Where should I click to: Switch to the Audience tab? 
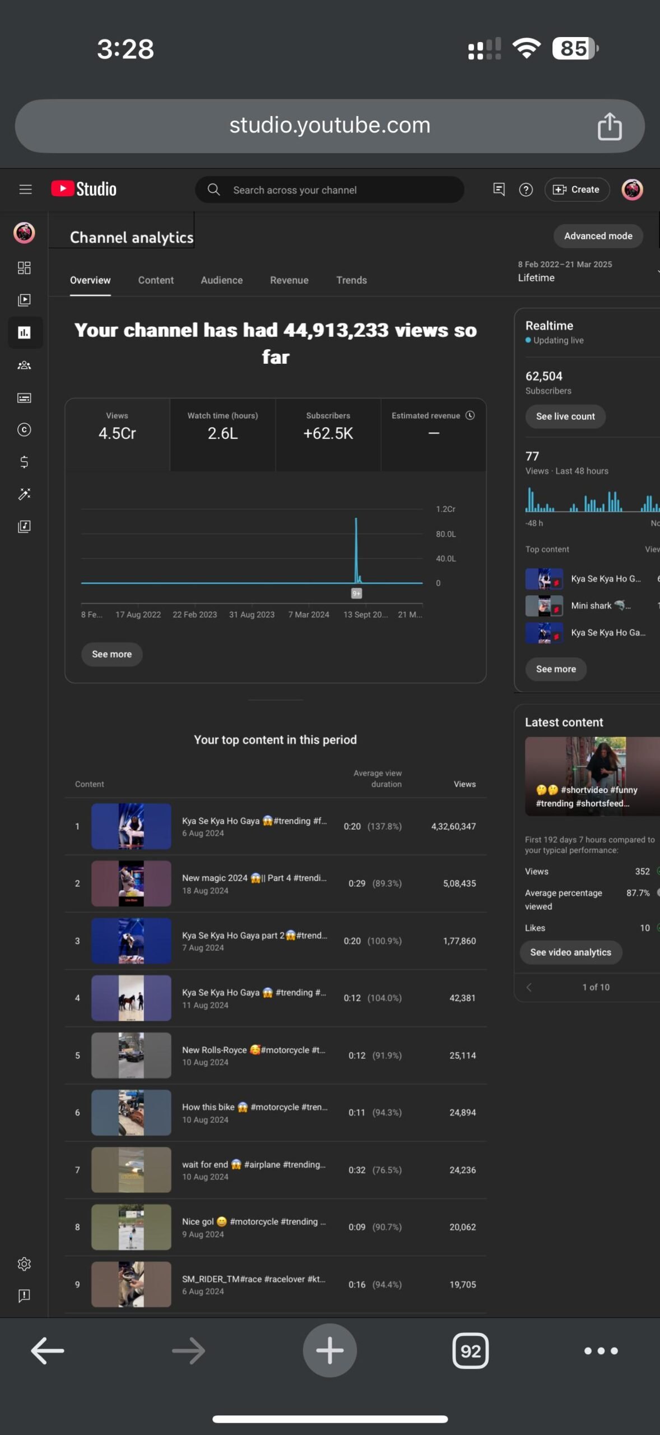click(x=221, y=280)
